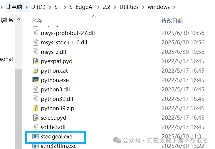Viewport: 215px width, 149px height.
Task: Click the pyexpat.pyd Python file icon
Action: [36, 61]
